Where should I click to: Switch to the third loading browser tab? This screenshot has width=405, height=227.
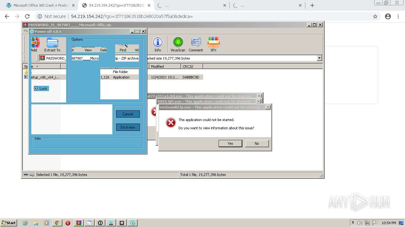point(191,5)
